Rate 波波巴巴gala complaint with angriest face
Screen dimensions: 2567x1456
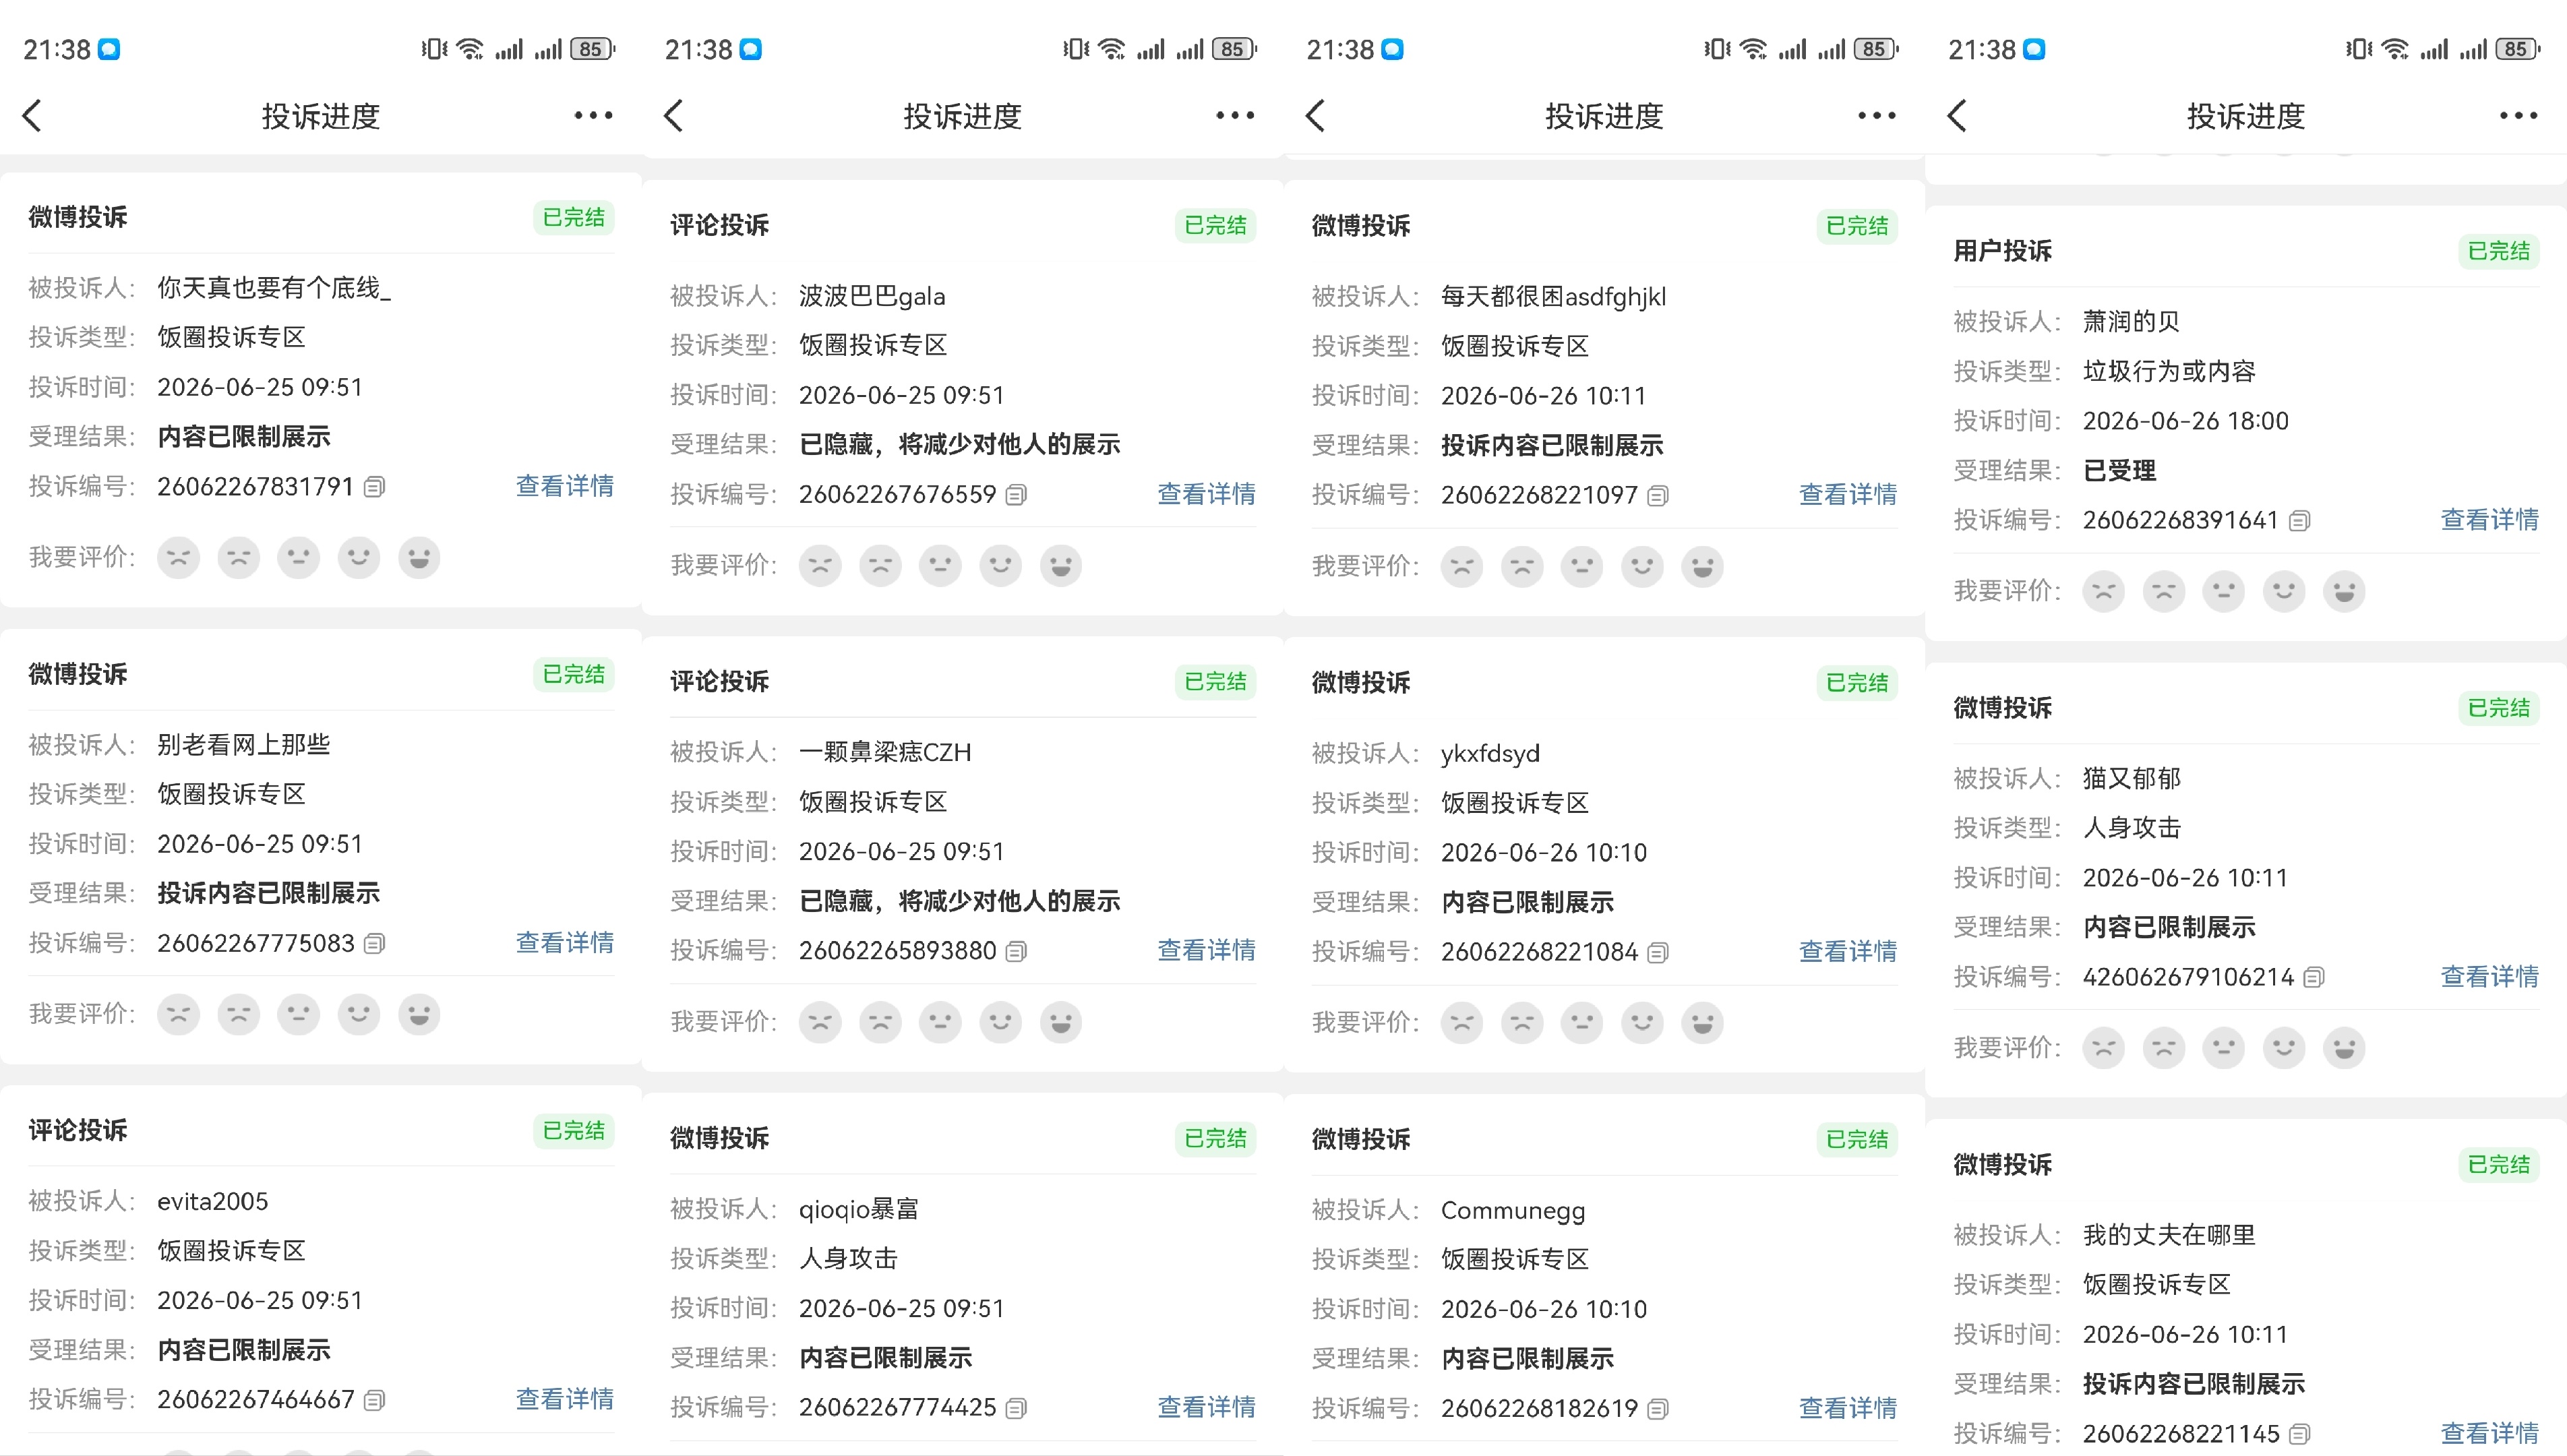click(821, 566)
